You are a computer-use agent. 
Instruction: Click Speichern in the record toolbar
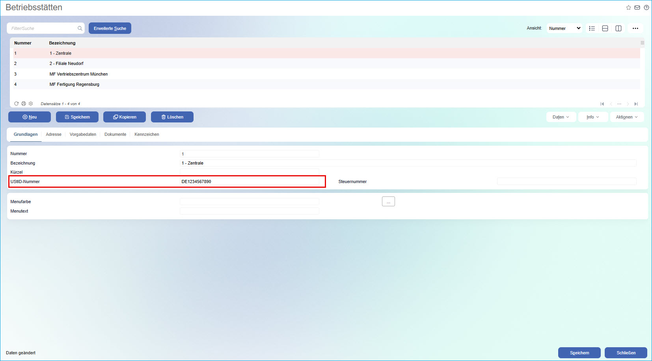77,117
